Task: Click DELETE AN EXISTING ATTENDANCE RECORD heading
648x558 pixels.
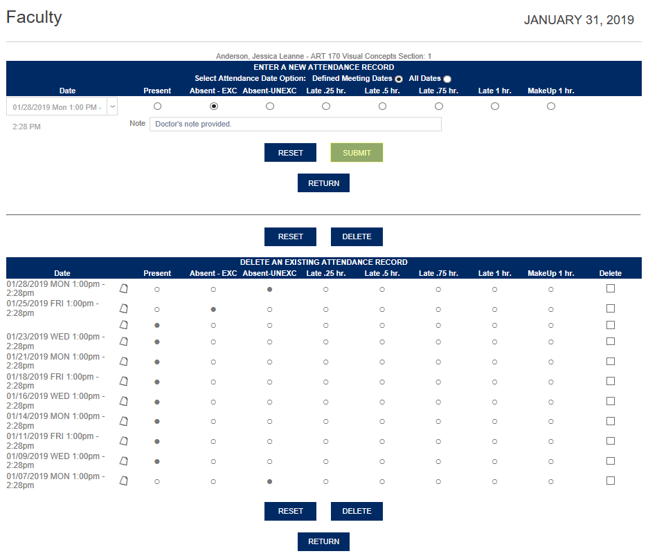Action: coord(323,262)
